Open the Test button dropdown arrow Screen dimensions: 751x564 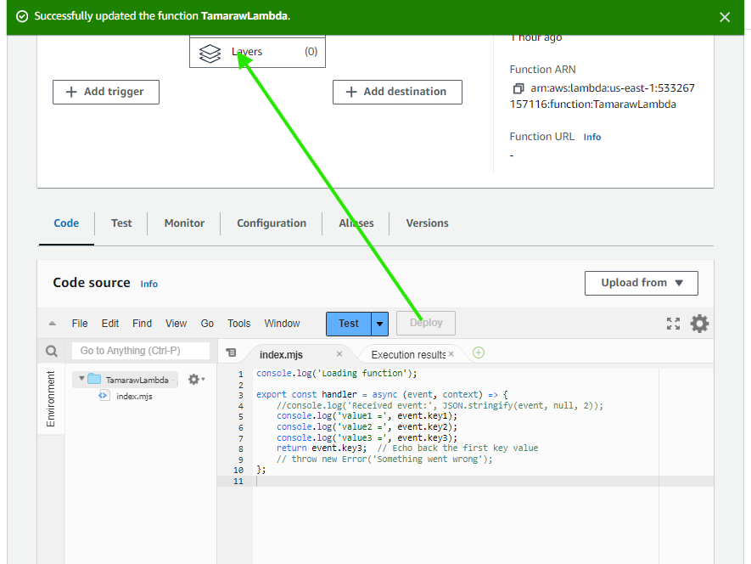coord(380,324)
